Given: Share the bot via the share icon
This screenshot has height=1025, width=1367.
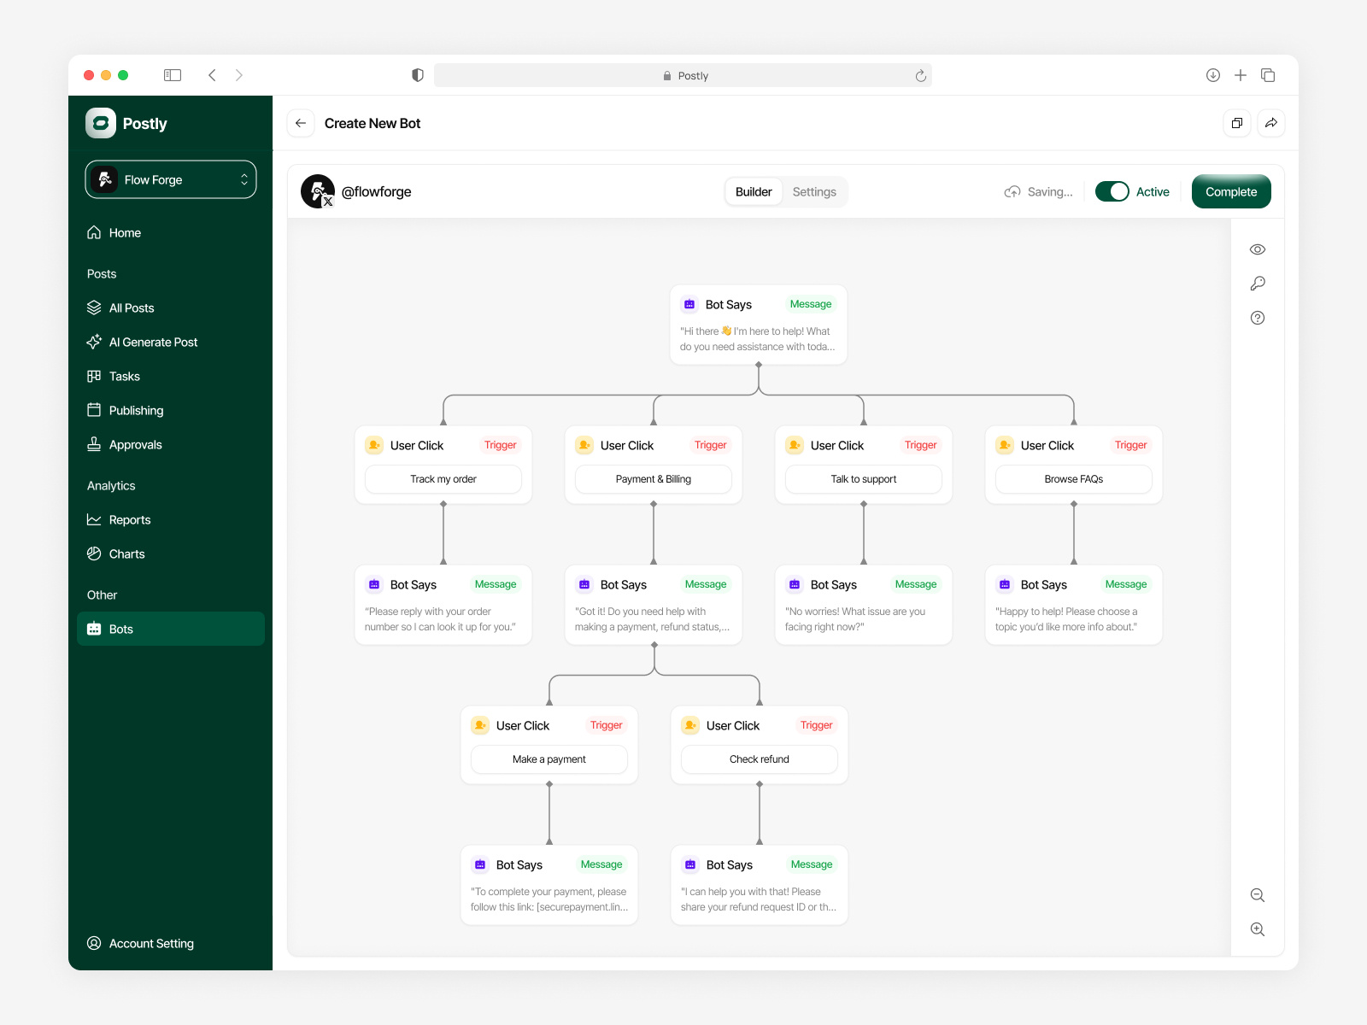Looking at the screenshot, I should click(1271, 123).
